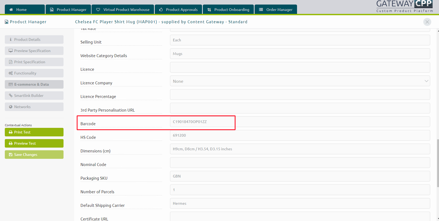Click the Certificate URL field
Screen dimensions: 439x221
click(300, 216)
